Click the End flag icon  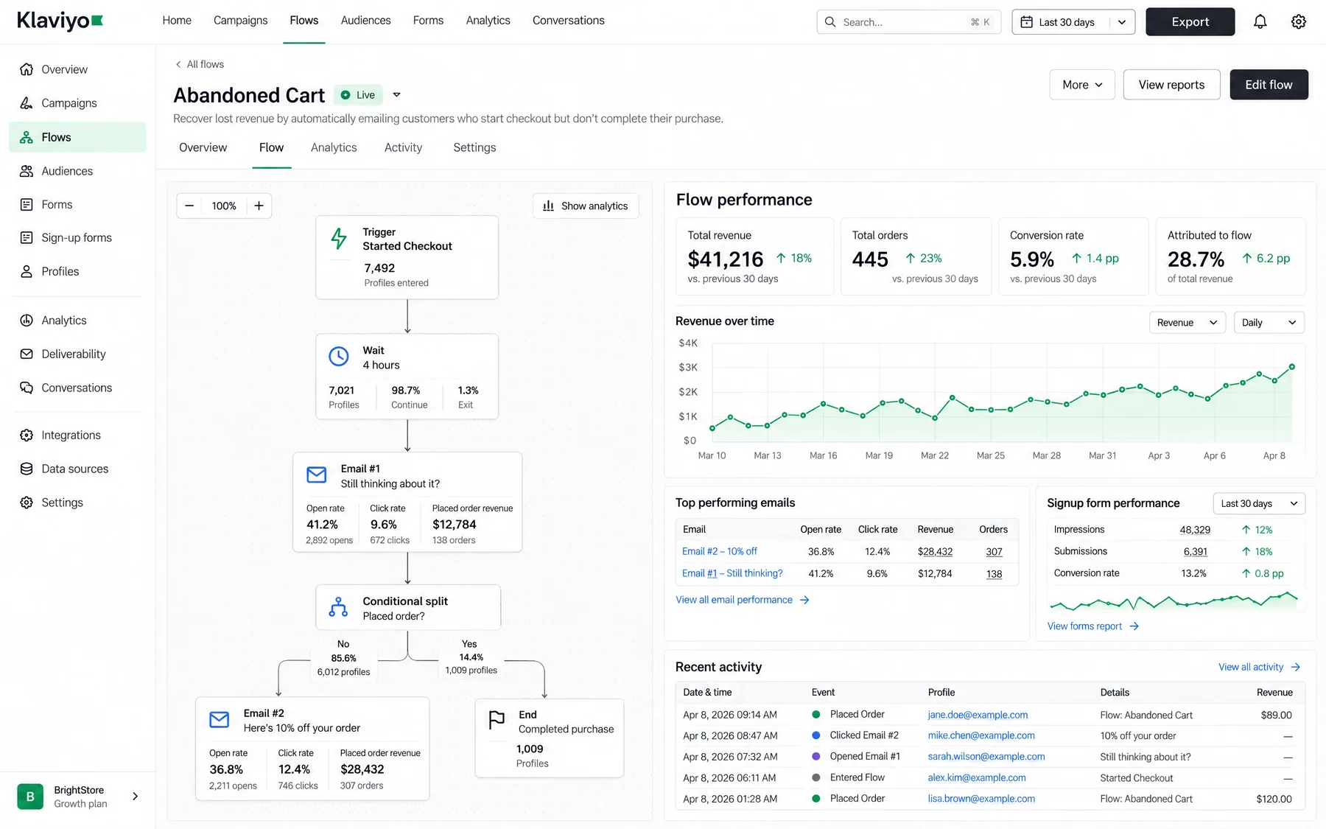click(x=497, y=720)
